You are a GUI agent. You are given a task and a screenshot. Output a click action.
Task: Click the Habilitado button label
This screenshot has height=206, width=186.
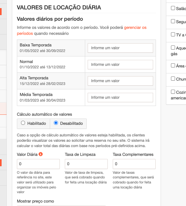click(x=37, y=124)
